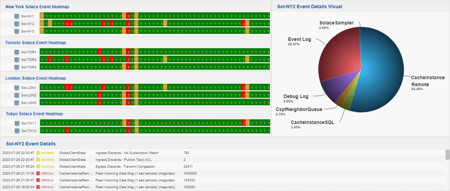This screenshot has width=450, height=191.
Task: Select the Tokyo Solace Event Heatmap heading
Action: click(x=35, y=114)
